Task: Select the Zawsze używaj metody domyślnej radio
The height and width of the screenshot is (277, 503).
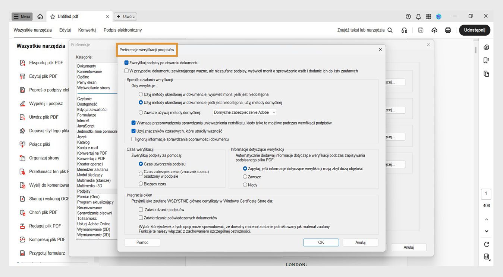Action: (x=141, y=112)
